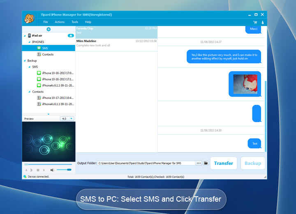The width and height of the screenshot is (296, 214).
Task: Mute the preview speaker icon
Action: click(x=52, y=170)
